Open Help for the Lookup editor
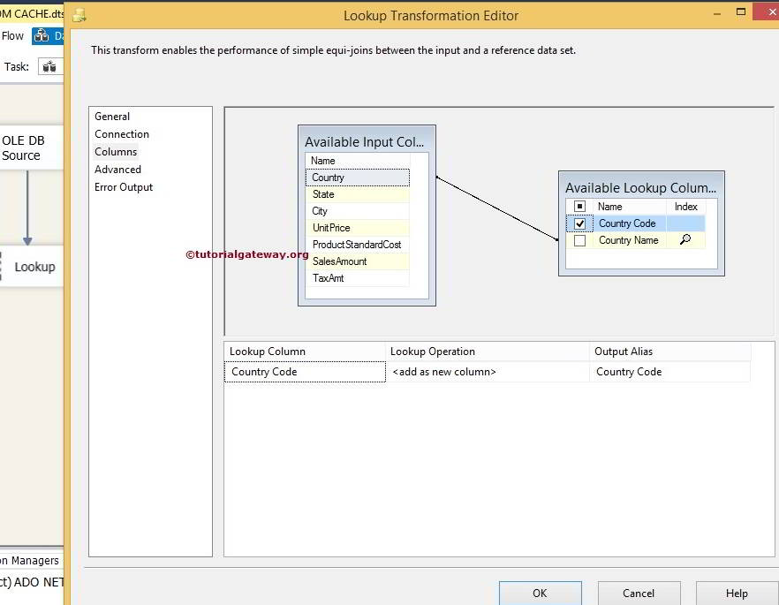 (737, 593)
